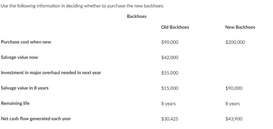Viewport: 273px width, 129px height.
Task: Click the $90,000 old purchase cost value
Action: click(170, 42)
